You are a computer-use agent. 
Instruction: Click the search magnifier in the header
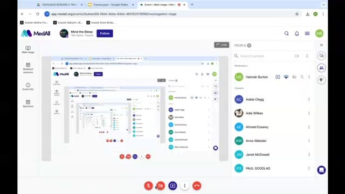tap(286, 33)
